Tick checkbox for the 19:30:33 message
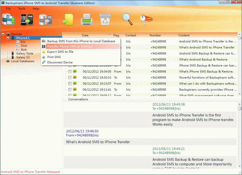The image size is (242, 175). (70, 77)
